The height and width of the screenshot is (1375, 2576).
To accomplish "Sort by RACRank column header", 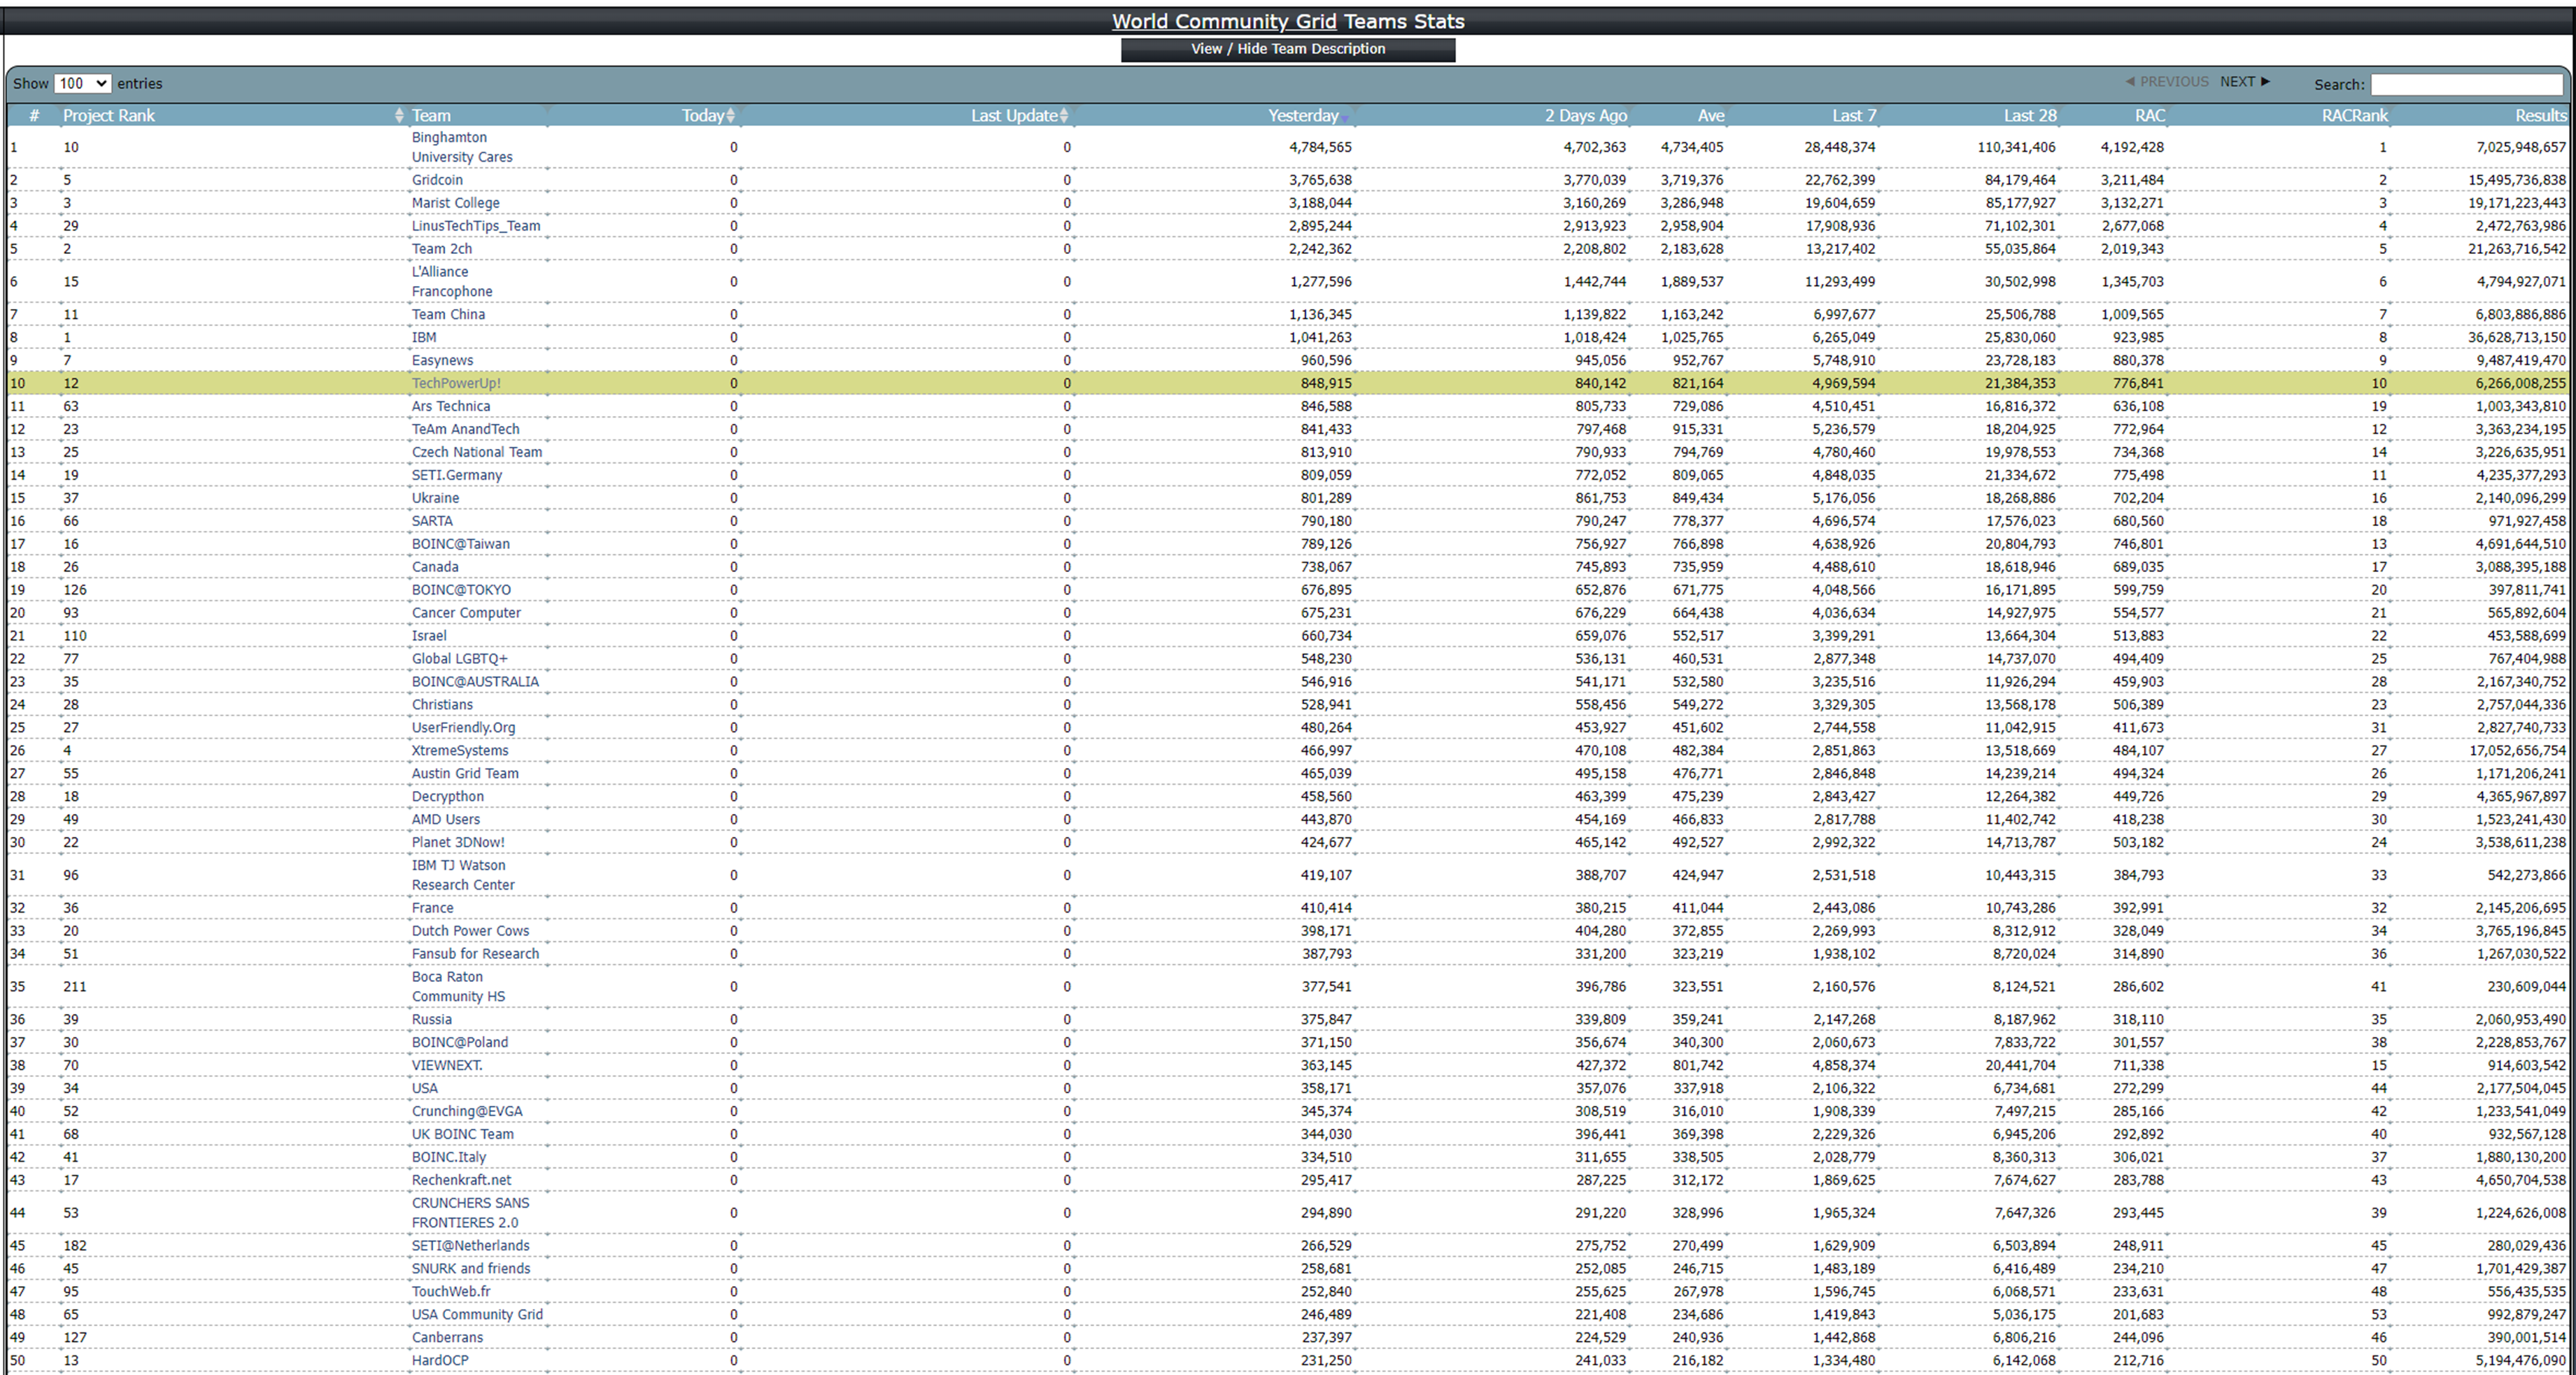I will click(x=2354, y=116).
